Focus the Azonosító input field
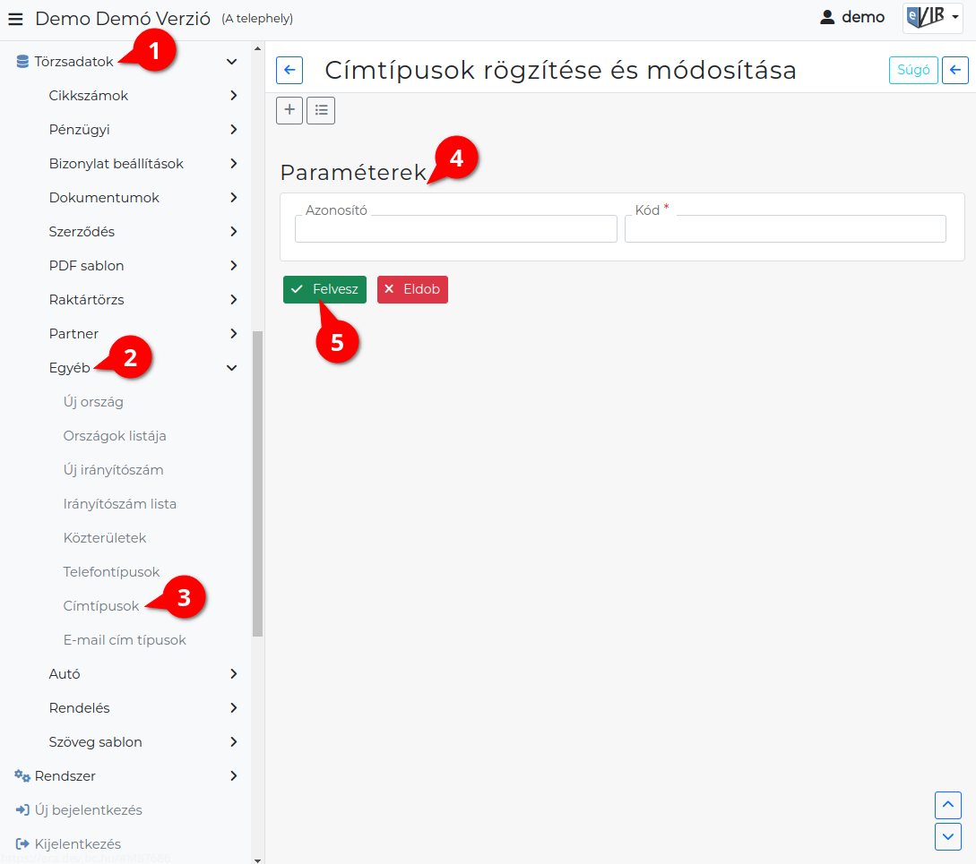 tap(455, 228)
